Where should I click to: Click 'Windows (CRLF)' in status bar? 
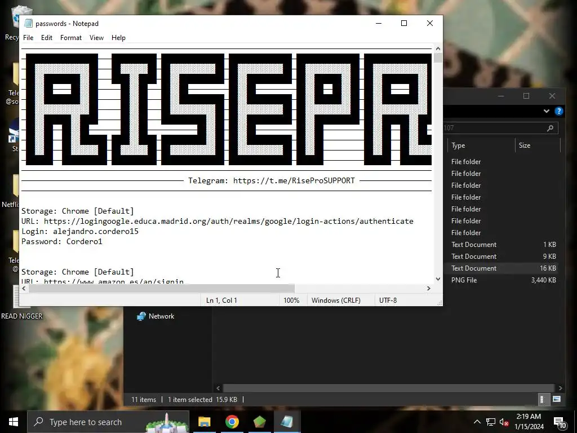336,300
